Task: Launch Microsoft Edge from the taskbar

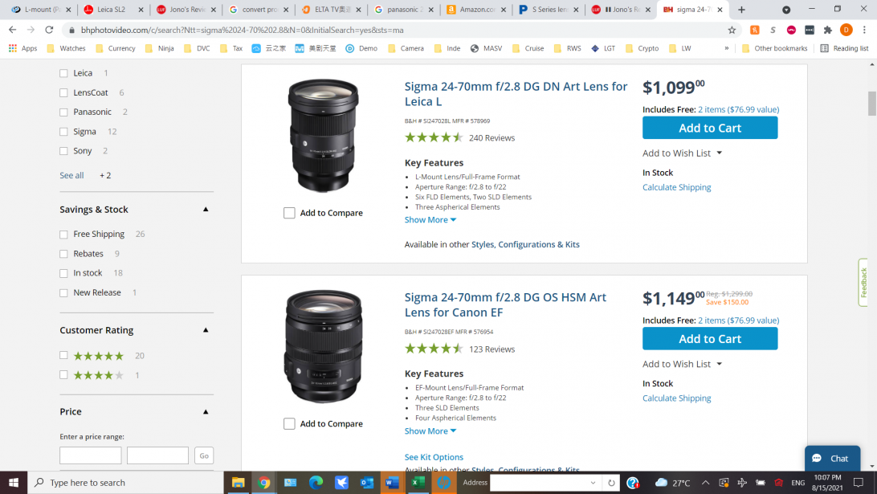Action: pos(316,483)
